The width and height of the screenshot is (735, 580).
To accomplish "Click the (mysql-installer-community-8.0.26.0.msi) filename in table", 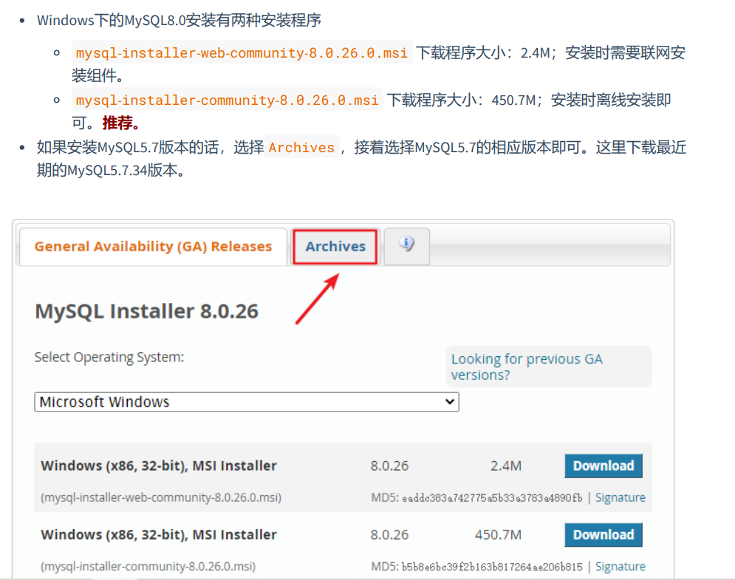I will (148, 567).
